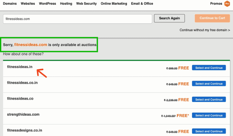Select and Continue with fitnessideas.in
233x136 pixels.
pyautogui.click(x=209, y=68)
